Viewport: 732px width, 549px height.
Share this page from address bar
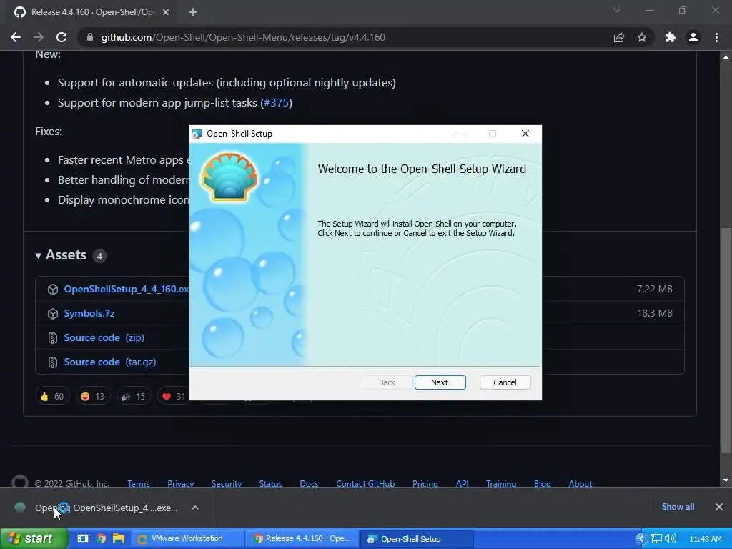pos(619,37)
